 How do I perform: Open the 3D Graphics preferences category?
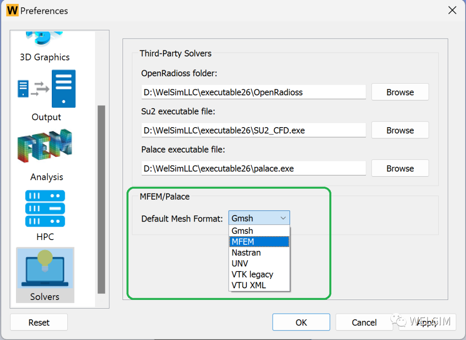click(45, 47)
